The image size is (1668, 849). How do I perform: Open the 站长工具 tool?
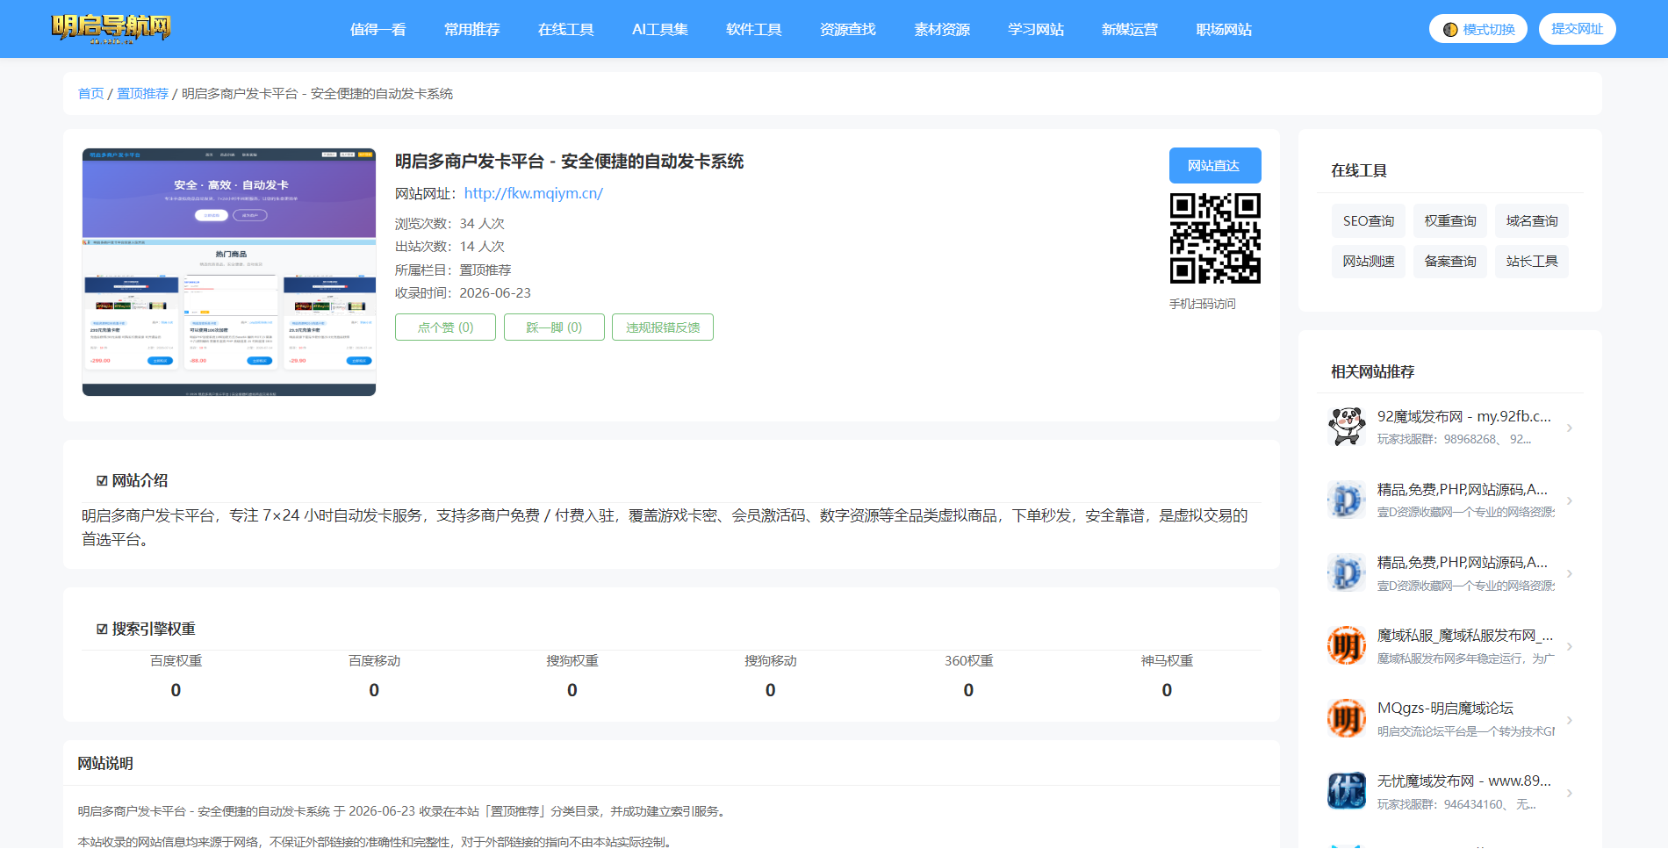click(1531, 261)
